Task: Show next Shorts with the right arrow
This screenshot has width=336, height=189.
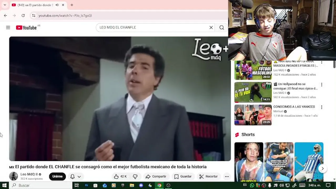Action: coord(322,169)
